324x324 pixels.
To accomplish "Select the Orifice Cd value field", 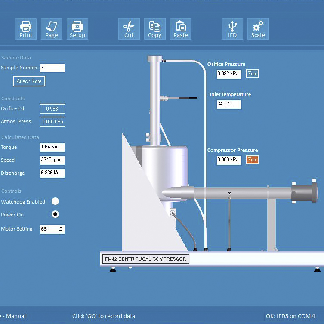I will pos(52,109).
